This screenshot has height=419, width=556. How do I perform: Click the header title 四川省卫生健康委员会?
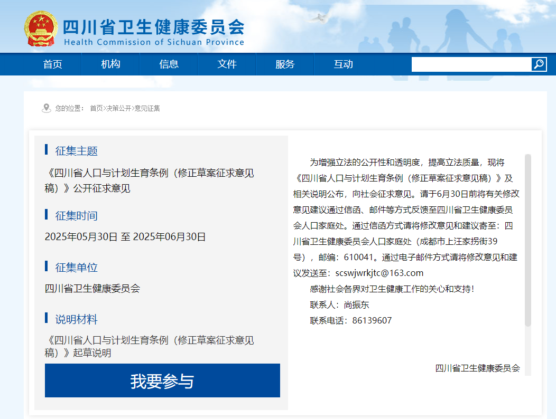(153, 26)
